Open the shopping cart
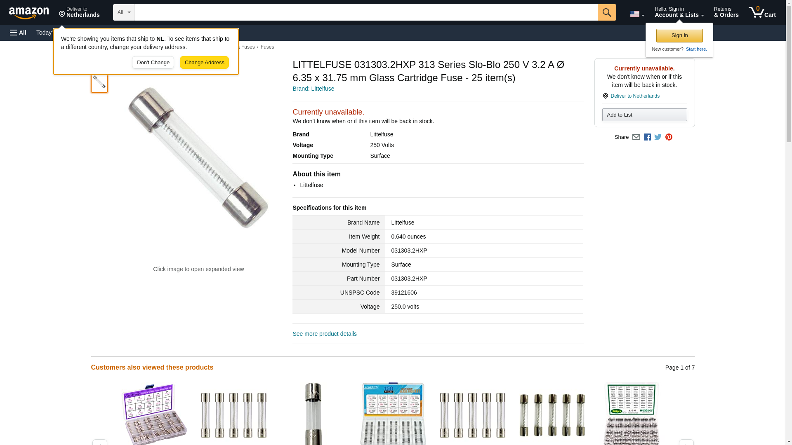Screen dimensions: 792x445 [762, 12]
